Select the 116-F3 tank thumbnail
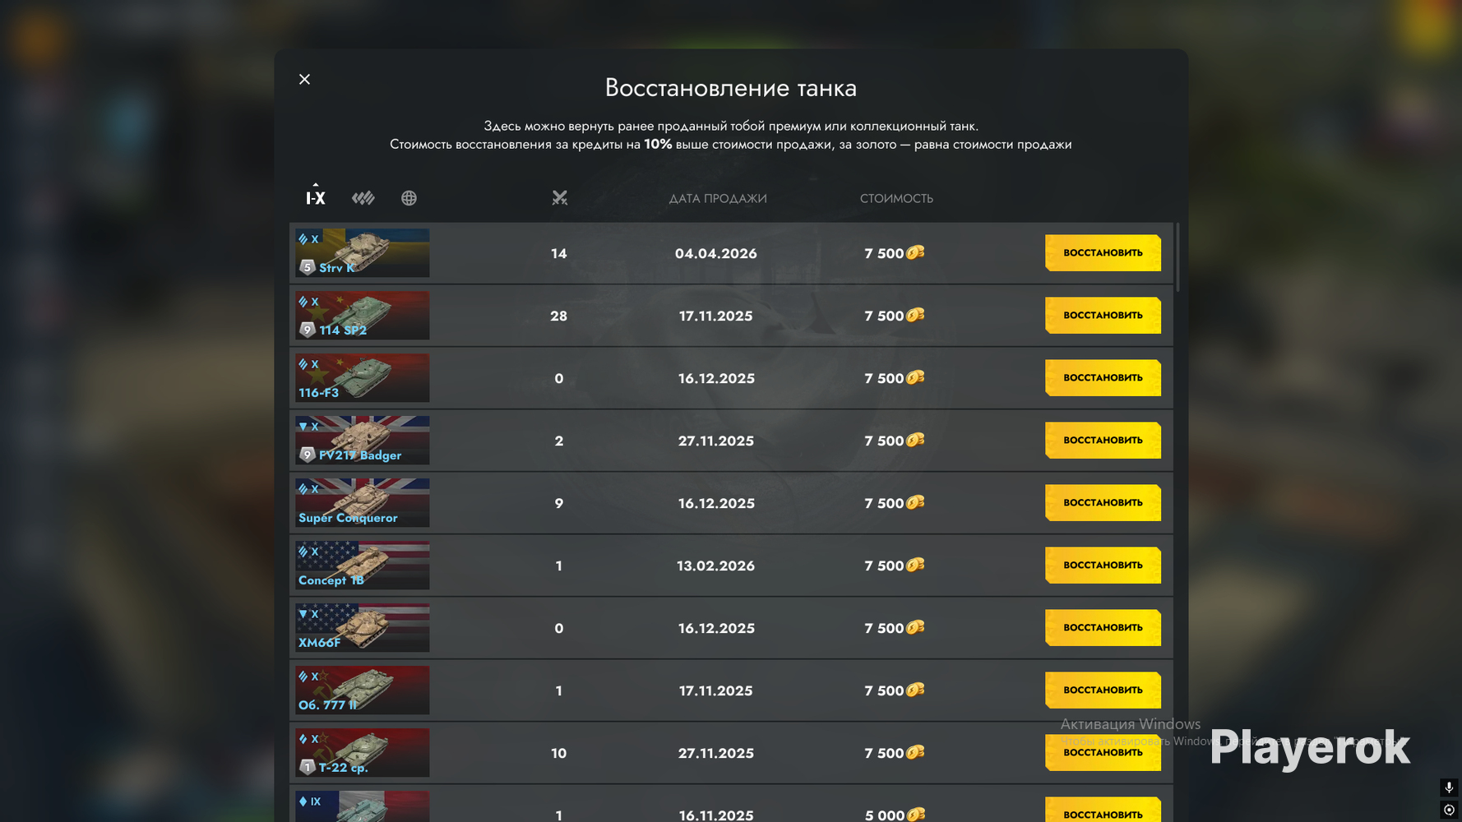Screen dimensions: 1462x822 click(x=363, y=378)
